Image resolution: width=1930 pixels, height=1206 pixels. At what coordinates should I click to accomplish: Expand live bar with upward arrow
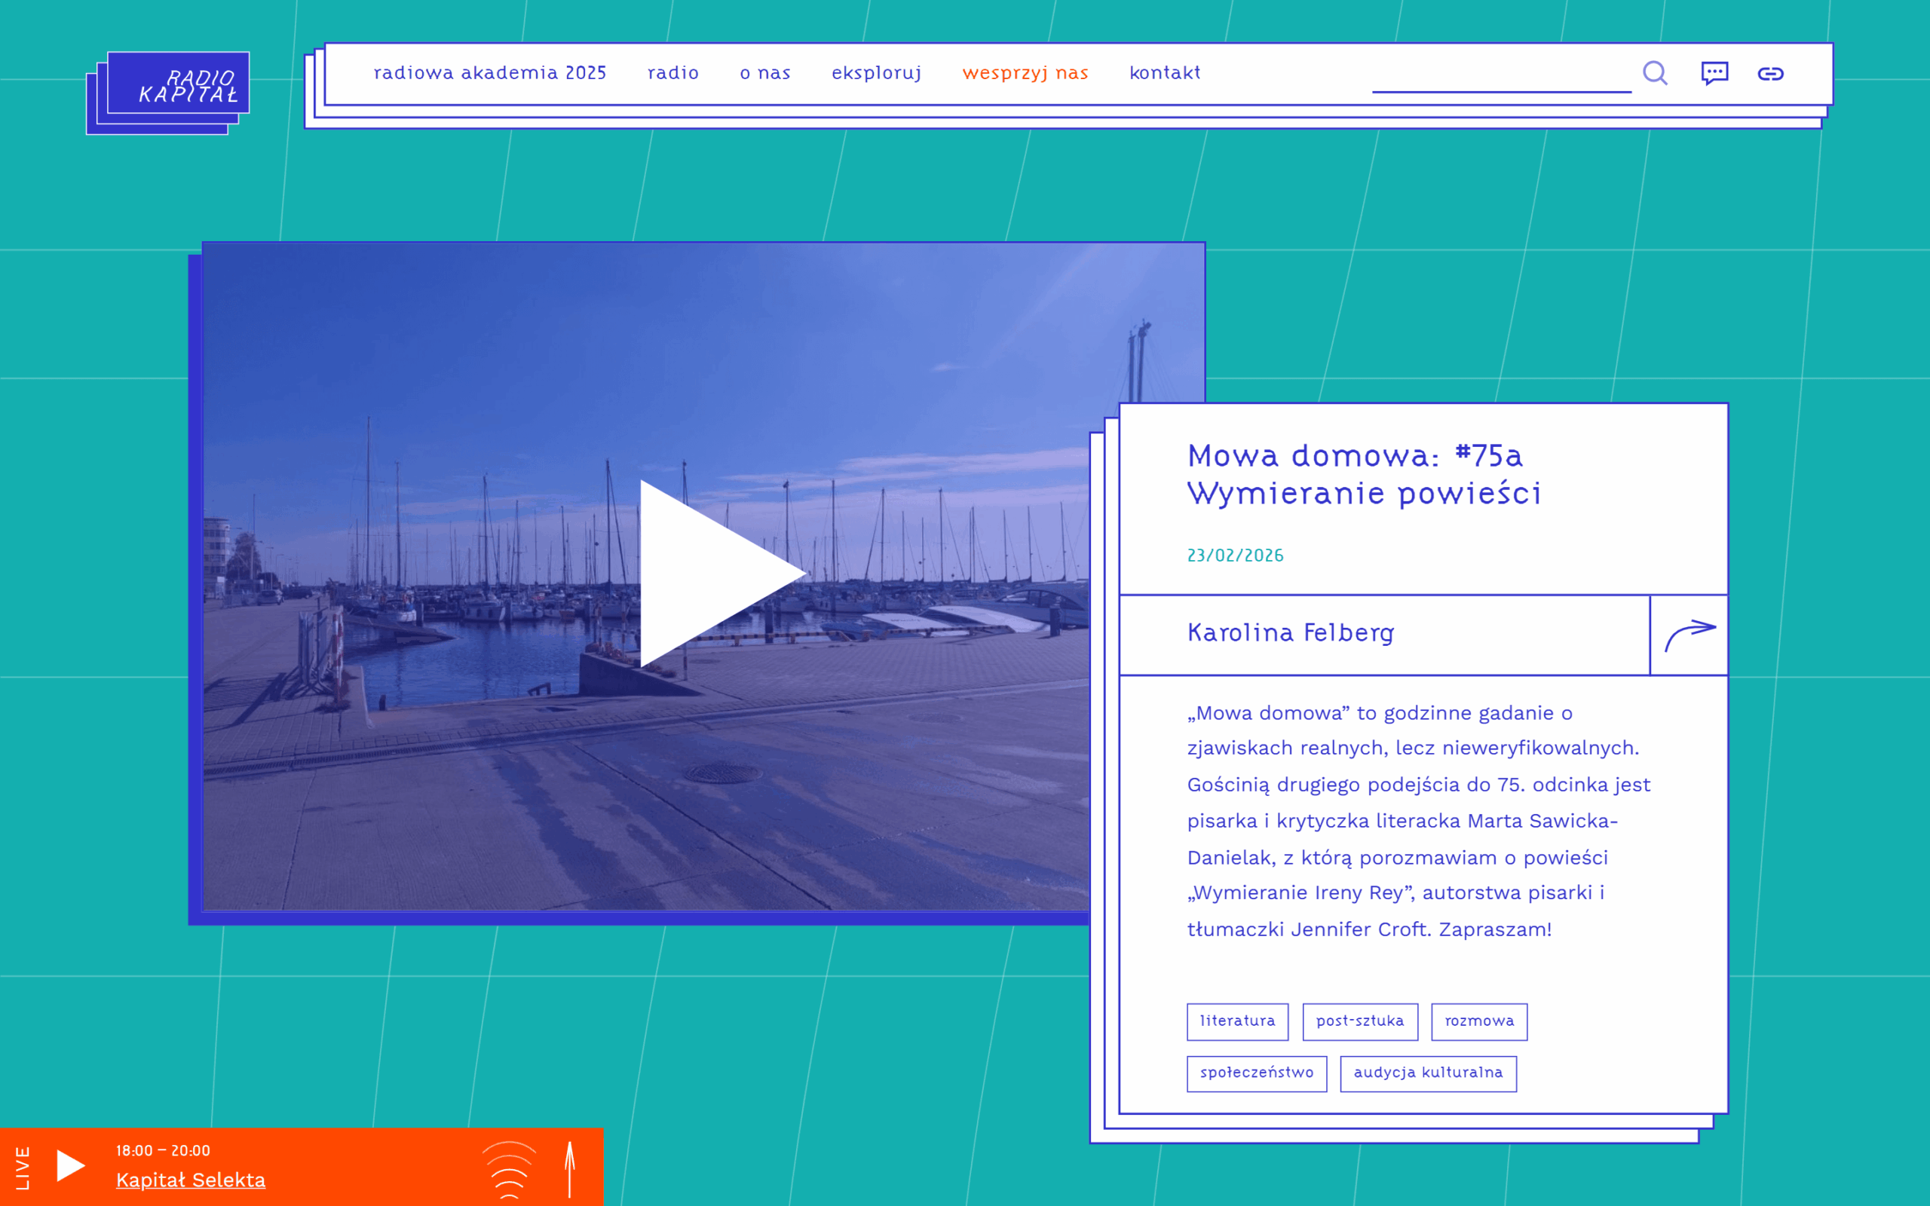(569, 1168)
